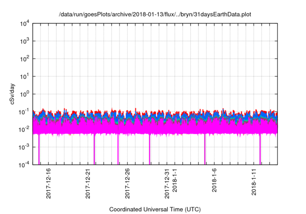Click the 10^-3 y-axis tick label
306x214 pixels.
pyautogui.click(x=24, y=147)
